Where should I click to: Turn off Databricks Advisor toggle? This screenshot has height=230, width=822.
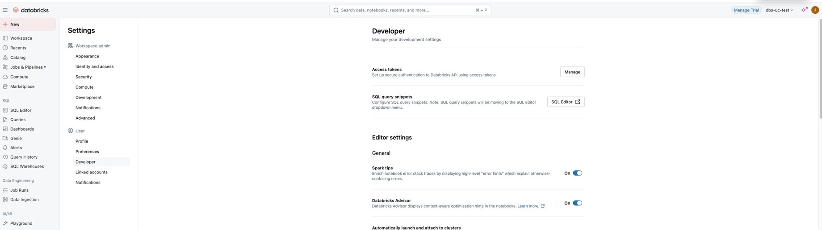coord(577,203)
